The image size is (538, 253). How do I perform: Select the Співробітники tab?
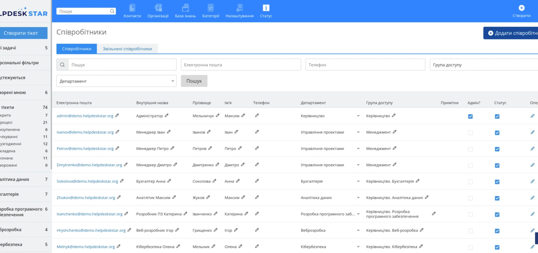point(77,49)
